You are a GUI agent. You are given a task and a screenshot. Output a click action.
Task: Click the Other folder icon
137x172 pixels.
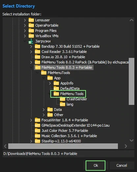(x=50, y=115)
